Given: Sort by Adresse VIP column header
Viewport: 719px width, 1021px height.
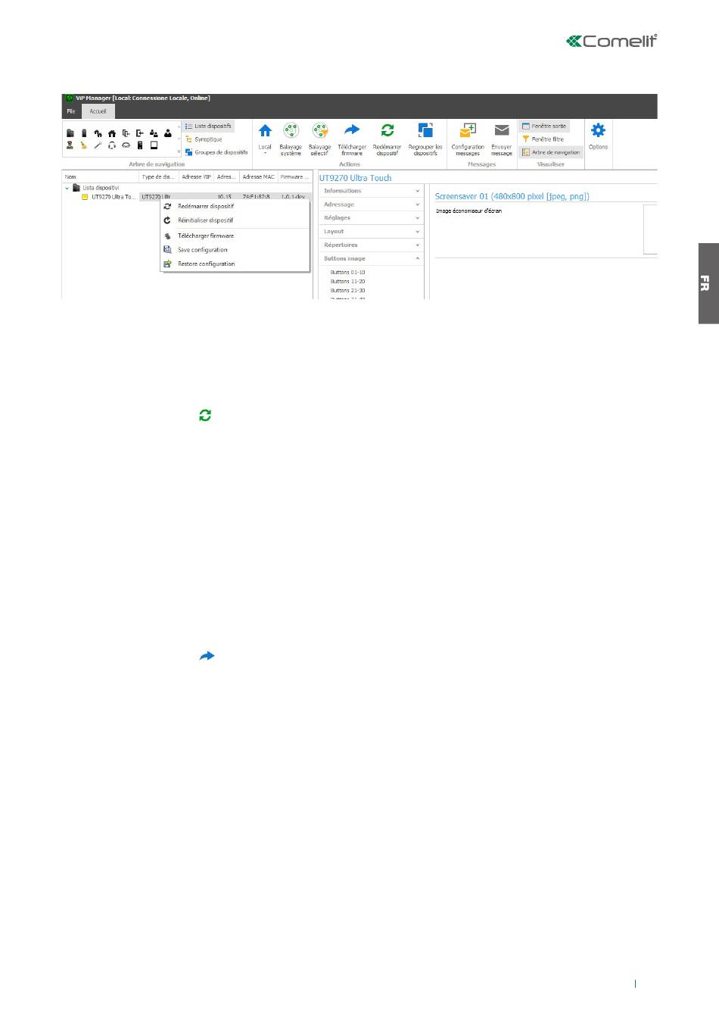Looking at the screenshot, I should pos(196,176).
